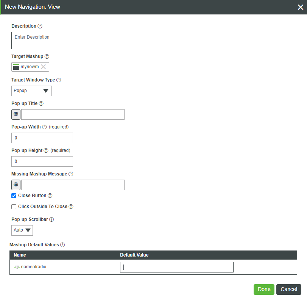Click help icon next to Pop-up Width

pyautogui.click(x=44, y=127)
